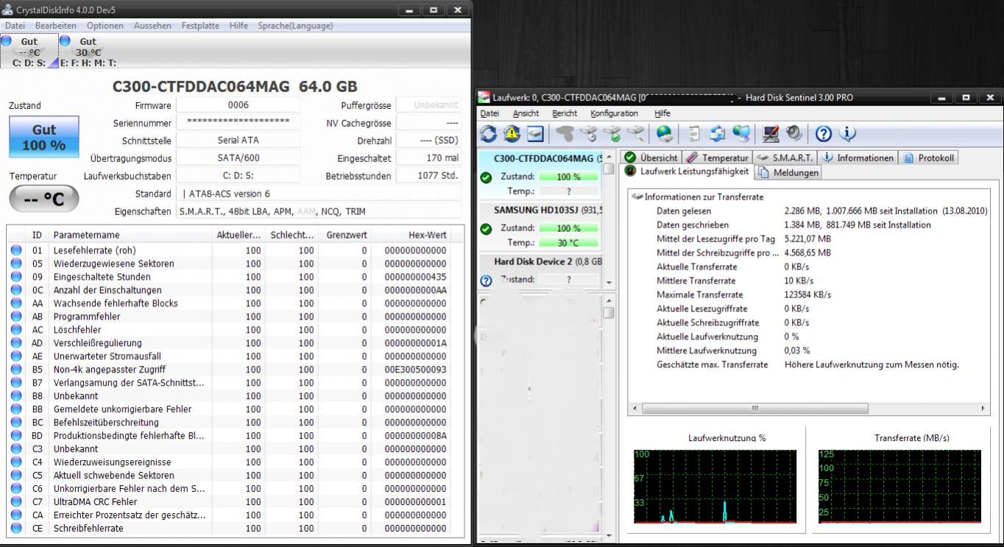Click the globe toolbar icon in Hard Disk Sentinel
The image size is (1004, 547).
tap(665, 134)
